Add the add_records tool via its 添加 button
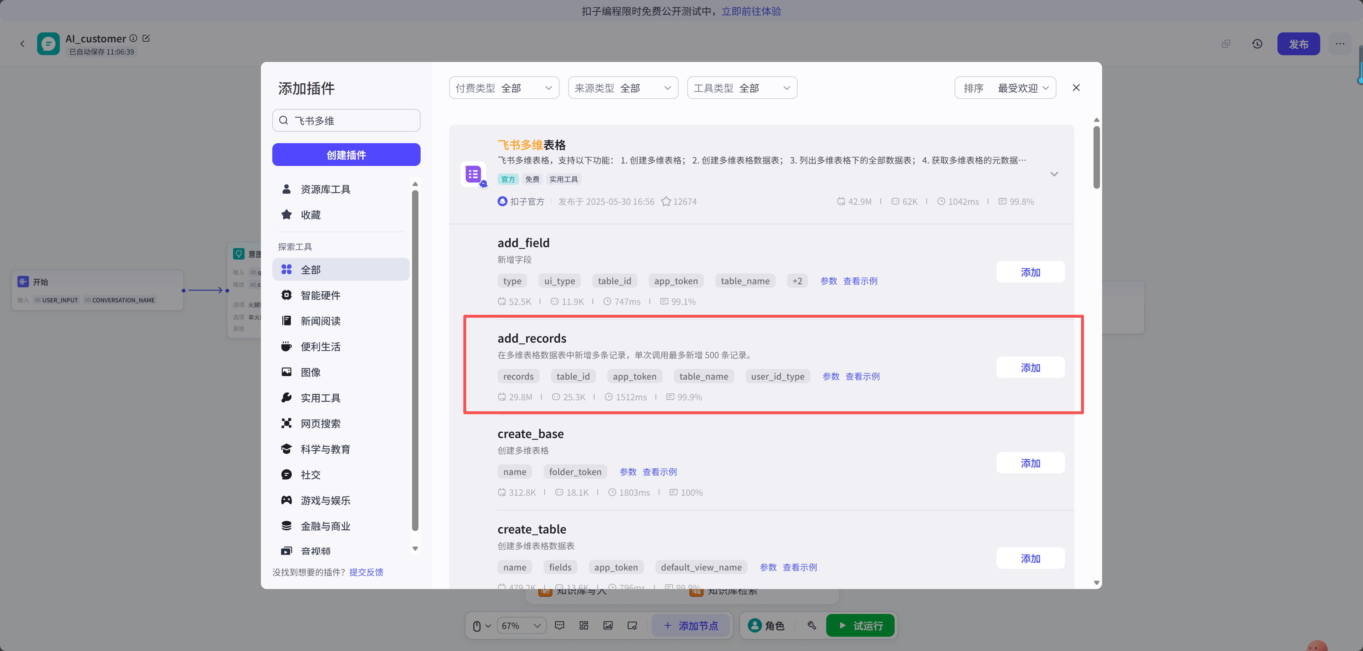The image size is (1363, 651). tap(1030, 367)
